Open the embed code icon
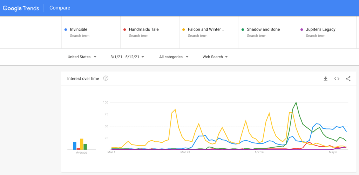The image size is (359, 175). pyautogui.click(x=337, y=79)
